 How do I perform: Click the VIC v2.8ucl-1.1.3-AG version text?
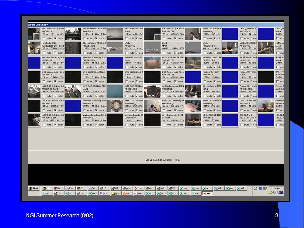click(163, 160)
